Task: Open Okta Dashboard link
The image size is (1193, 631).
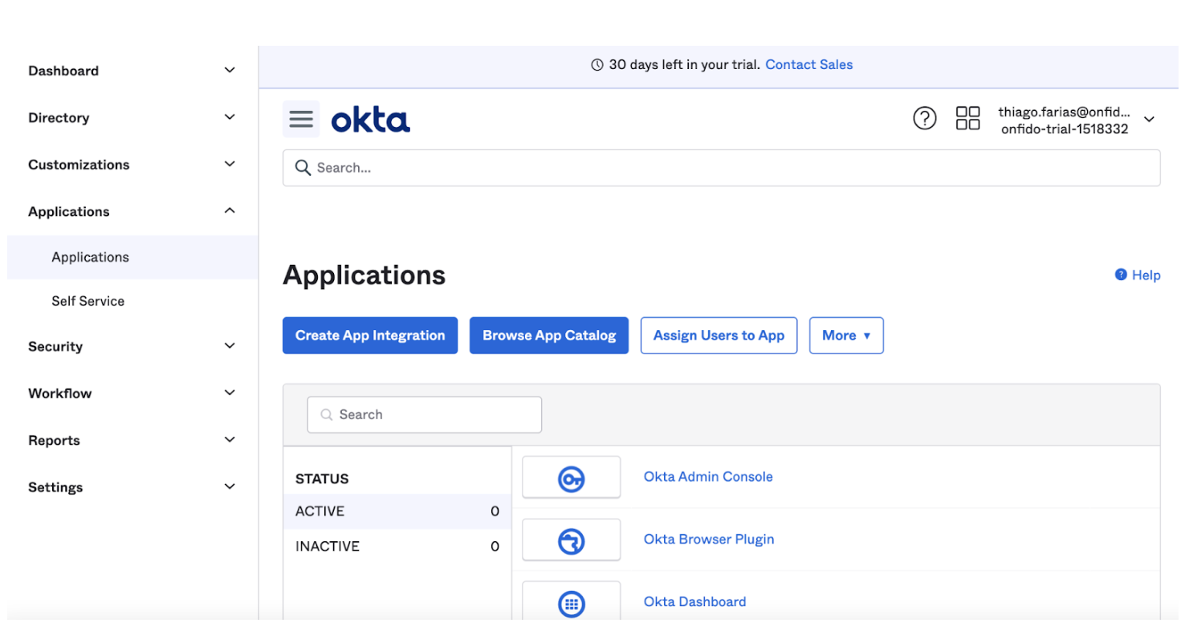Action: coord(694,602)
